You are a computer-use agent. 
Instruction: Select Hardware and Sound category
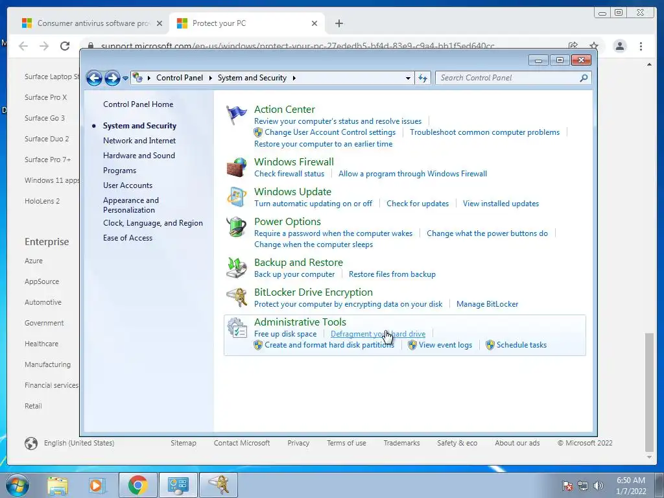(139, 156)
